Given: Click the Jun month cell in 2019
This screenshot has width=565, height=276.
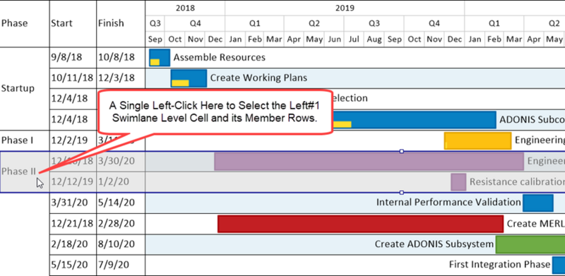Looking at the screenshot, I should (334, 40).
